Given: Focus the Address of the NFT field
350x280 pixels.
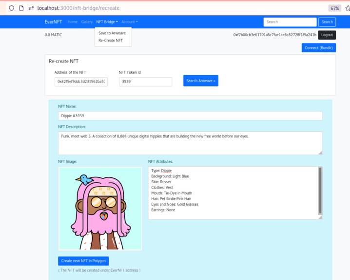Looking at the screenshot, I should [x=81, y=82].
